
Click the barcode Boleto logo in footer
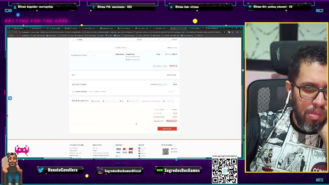131,152
